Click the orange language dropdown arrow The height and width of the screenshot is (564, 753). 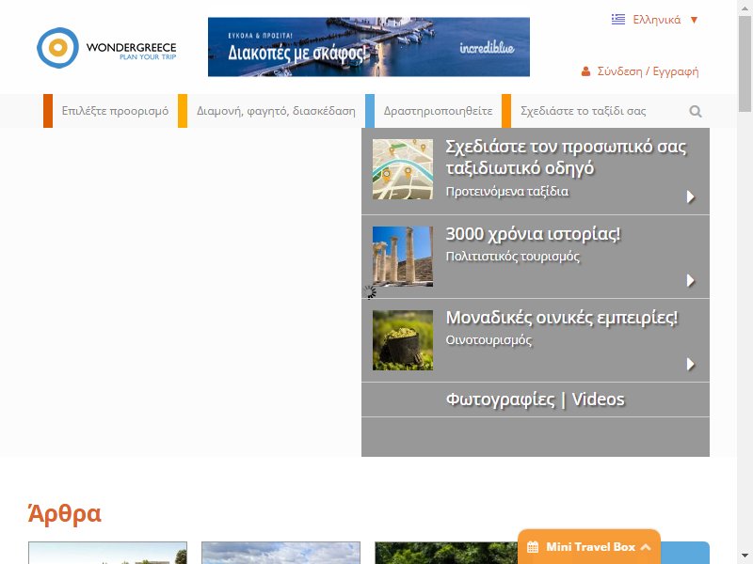click(694, 20)
